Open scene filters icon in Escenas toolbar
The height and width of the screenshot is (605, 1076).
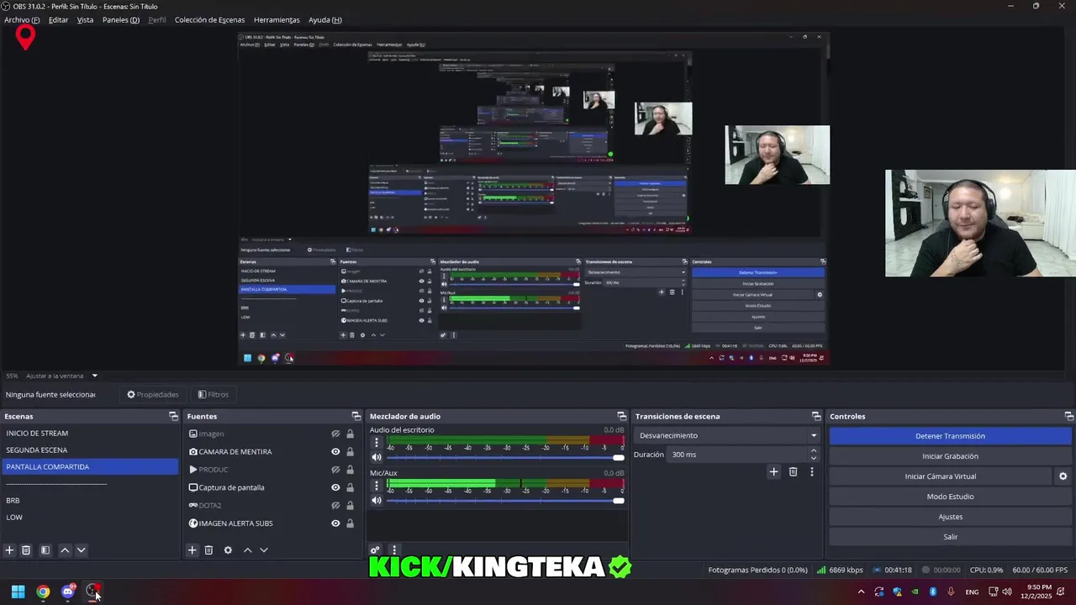[x=45, y=550]
